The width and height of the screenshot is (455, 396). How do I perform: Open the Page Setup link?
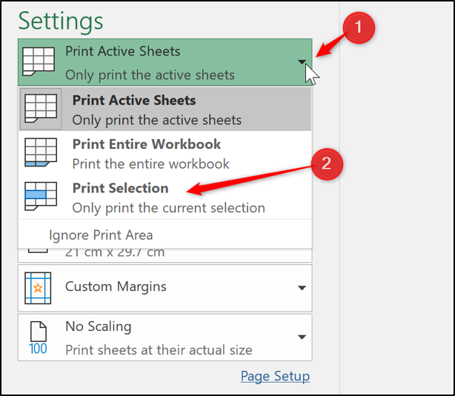275,376
